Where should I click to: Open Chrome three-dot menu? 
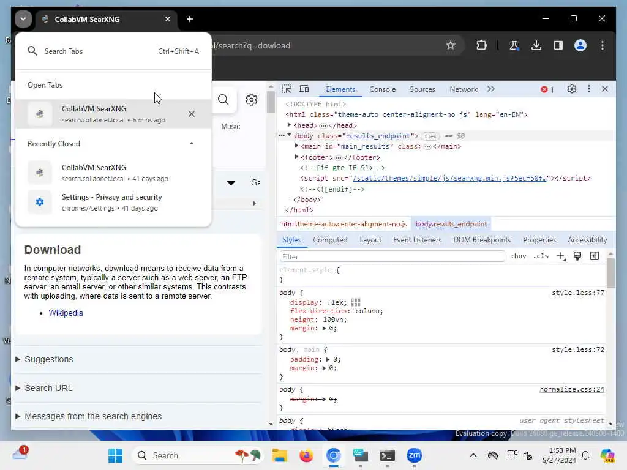[603, 45]
